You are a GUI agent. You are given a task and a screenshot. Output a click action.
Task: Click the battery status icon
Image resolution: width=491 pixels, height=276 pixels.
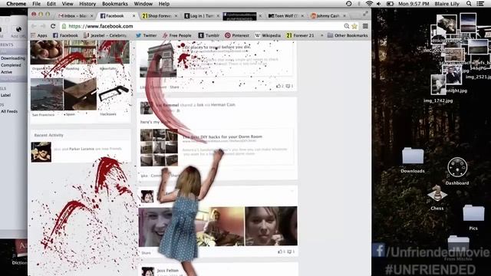pos(390,4)
